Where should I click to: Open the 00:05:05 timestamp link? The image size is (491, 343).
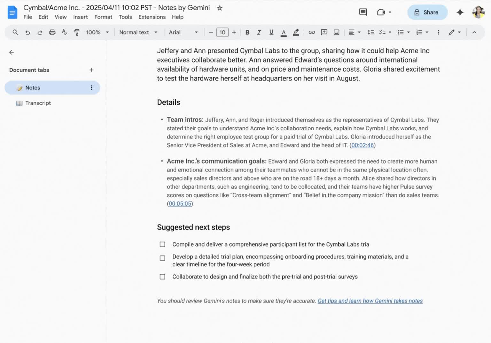(x=180, y=204)
